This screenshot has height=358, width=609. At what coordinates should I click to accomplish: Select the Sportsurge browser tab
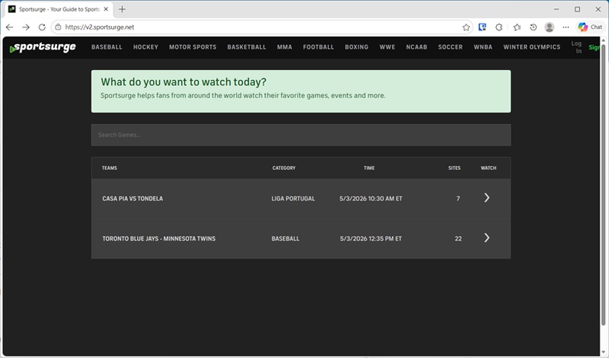click(x=59, y=9)
